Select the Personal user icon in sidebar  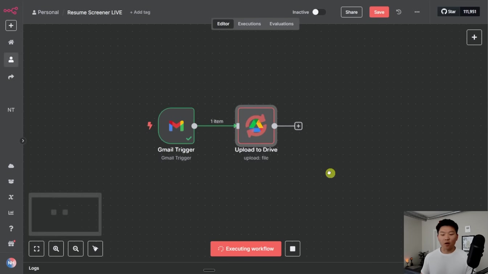(x=11, y=59)
